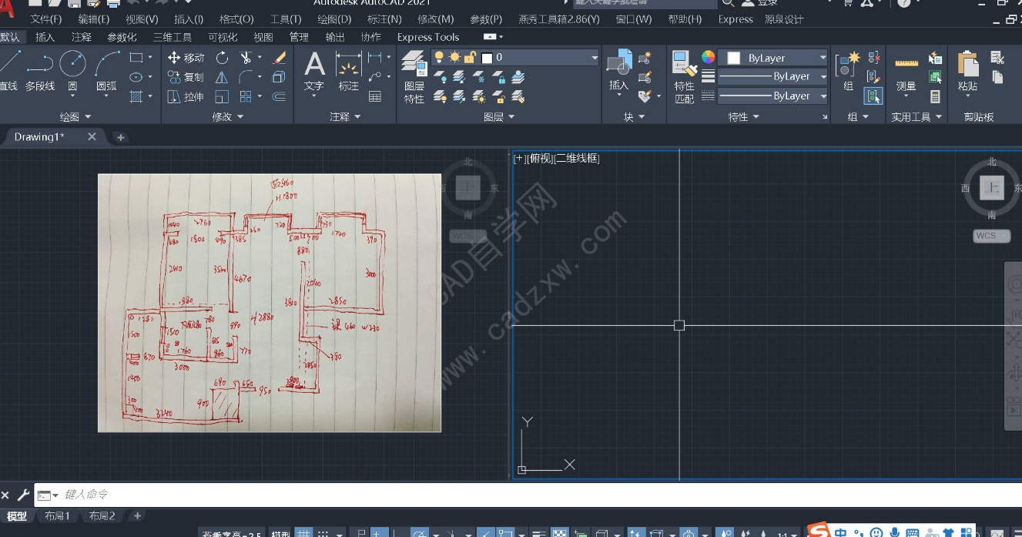
Task: Click the Group (组) tool icon
Action: pyautogui.click(x=849, y=71)
